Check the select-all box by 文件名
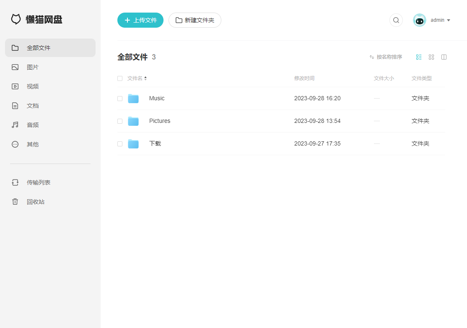This screenshot has height=328, width=467. point(120,78)
